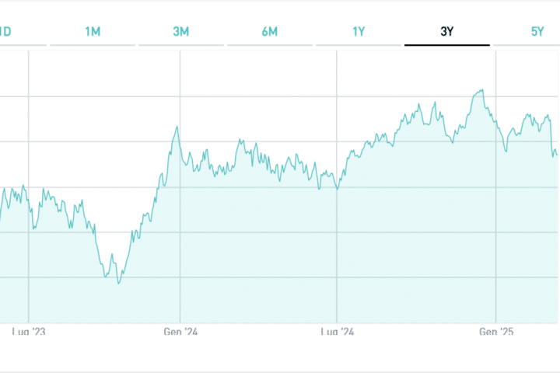Click the active 3Y range tab
Screen dimensions: 560x373
click(447, 32)
